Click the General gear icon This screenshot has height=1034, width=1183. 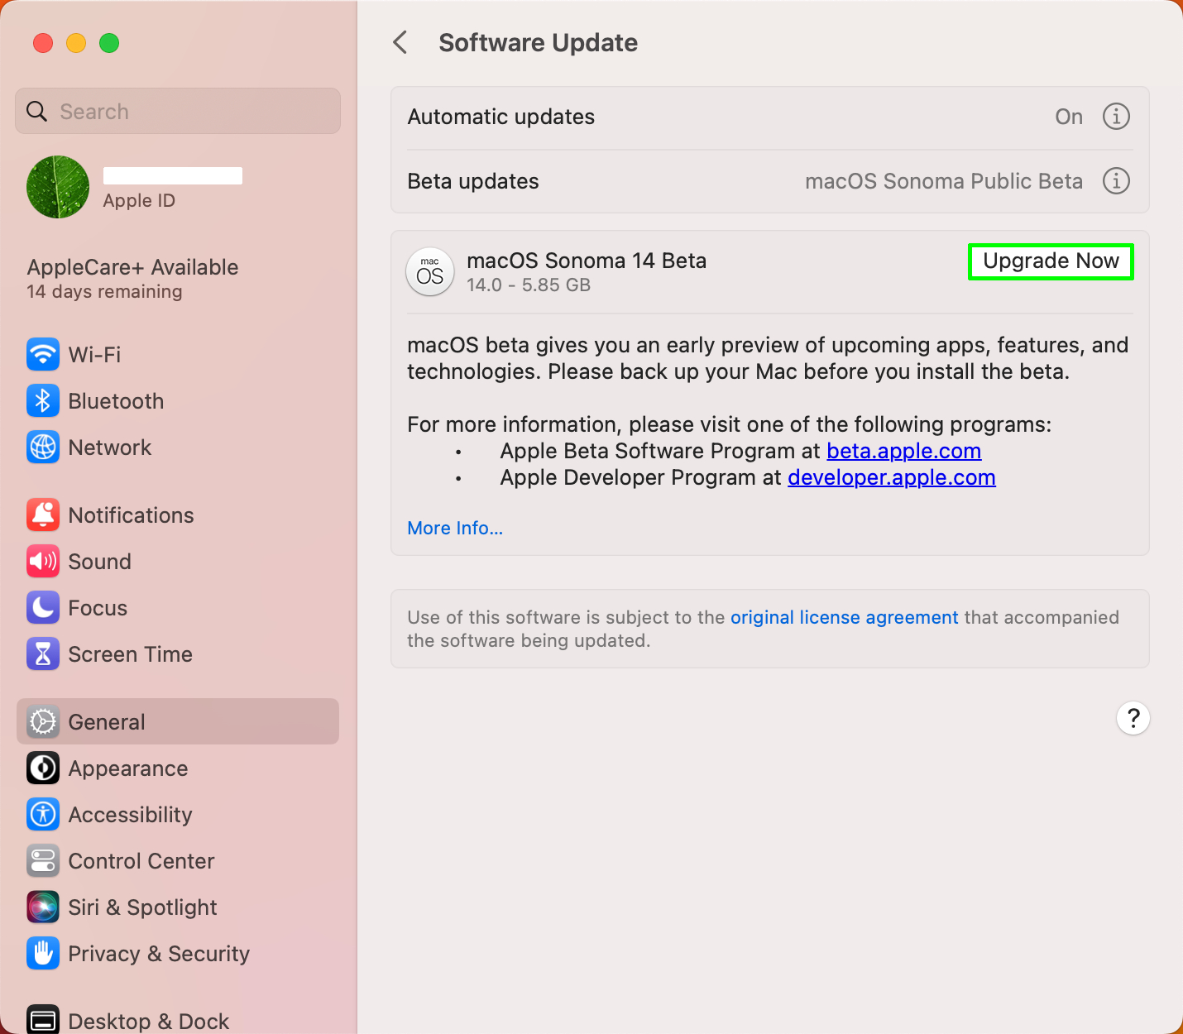[x=43, y=722]
